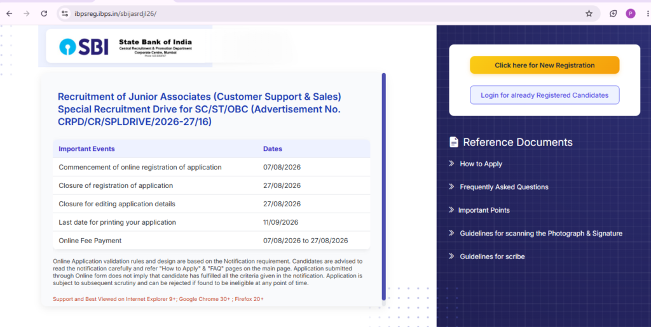Screen dimensions: 651x327
Task: Open Guidelines for scanning Photograph & Signature
Action: point(541,233)
